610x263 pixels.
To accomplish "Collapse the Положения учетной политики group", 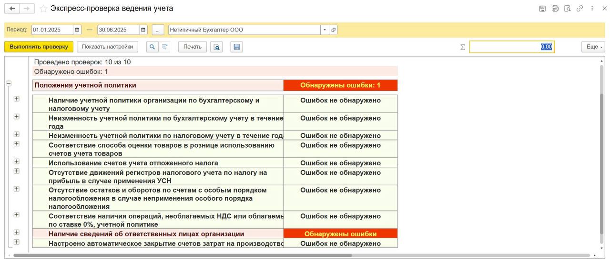I will click(x=9, y=83).
